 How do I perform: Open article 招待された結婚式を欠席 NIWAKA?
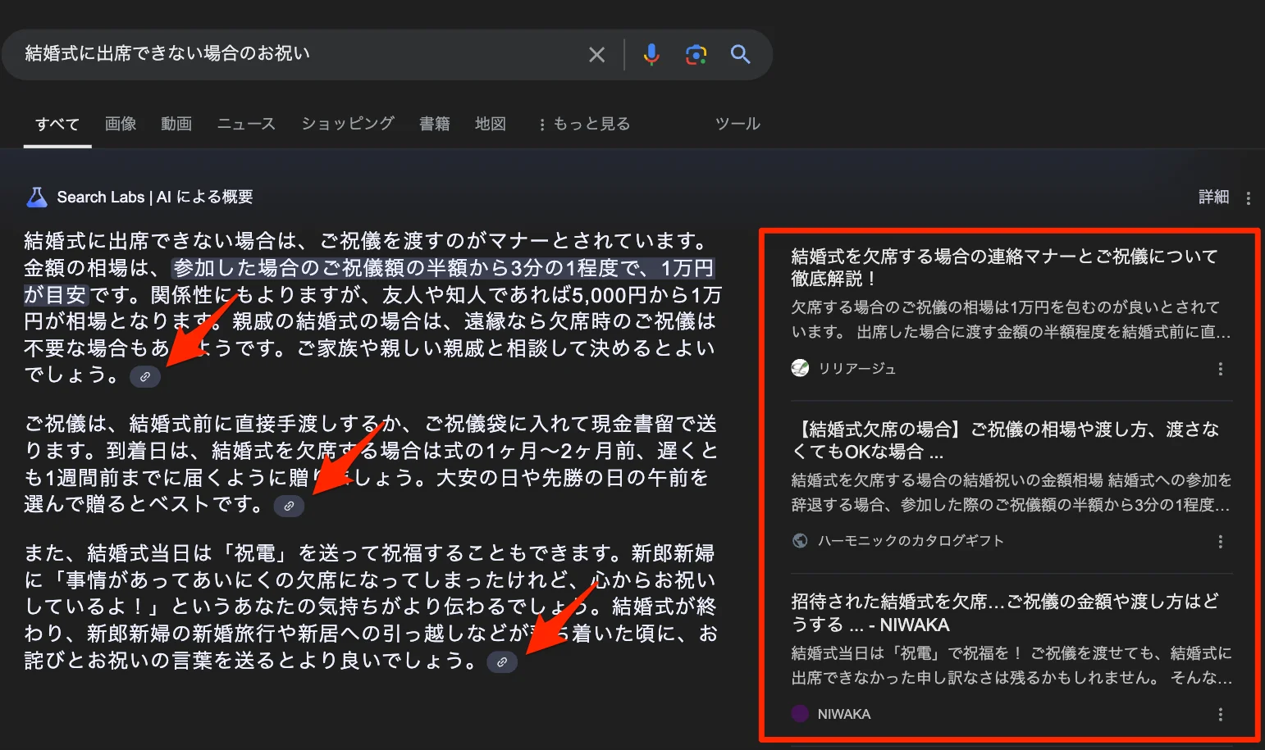[1004, 613]
